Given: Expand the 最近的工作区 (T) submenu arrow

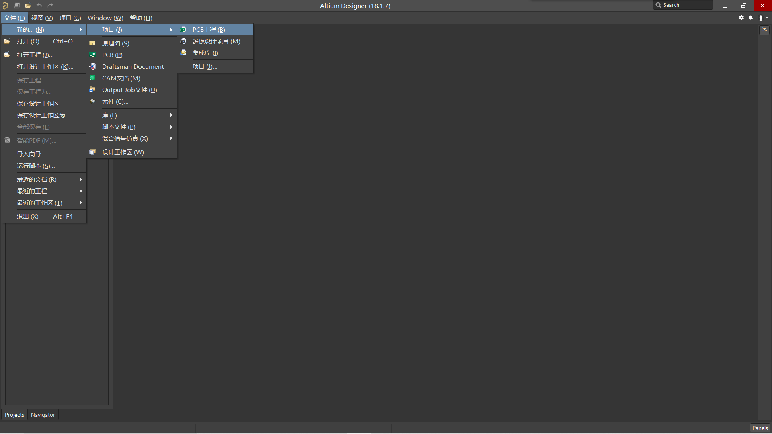Looking at the screenshot, I should pyautogui.click(x=81, y=203).
